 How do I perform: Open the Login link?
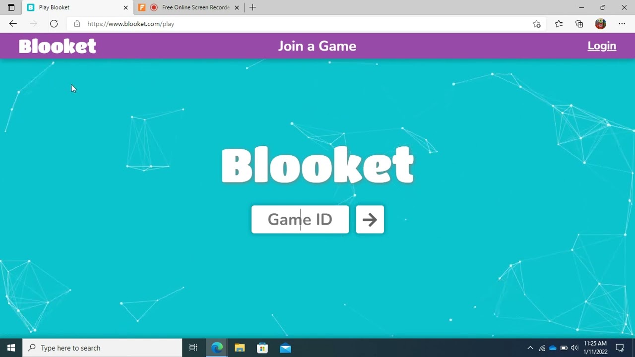coord(602,46)
